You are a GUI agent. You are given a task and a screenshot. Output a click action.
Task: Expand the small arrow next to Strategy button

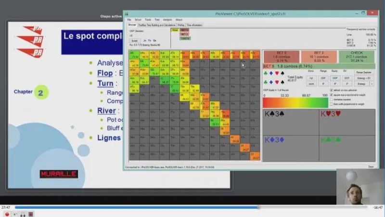coord(372,83)
